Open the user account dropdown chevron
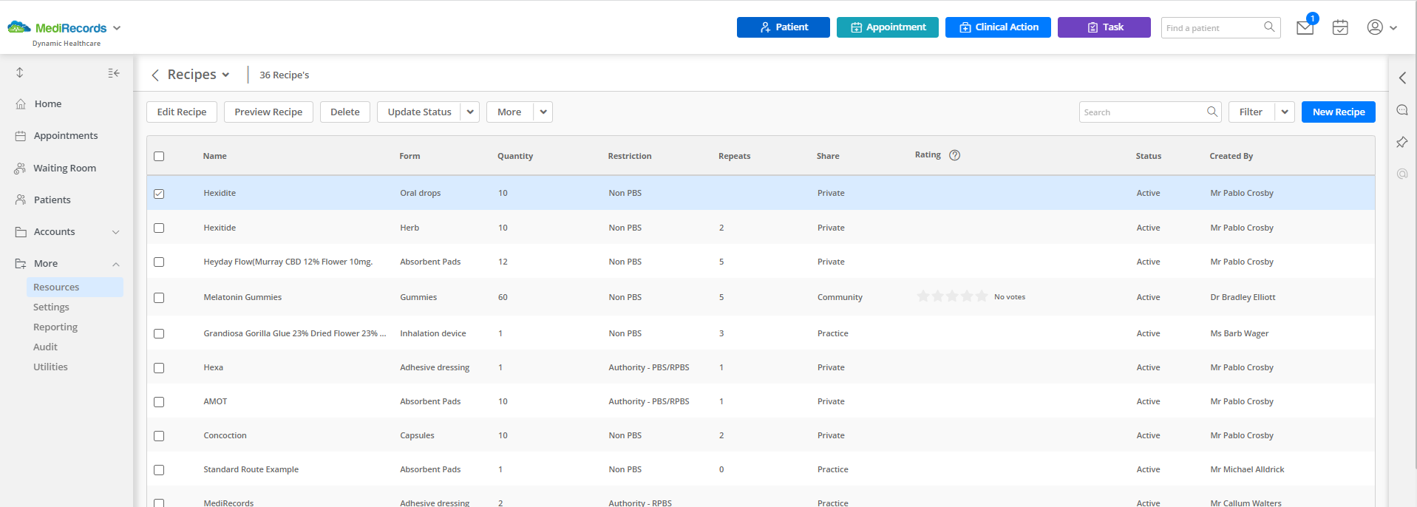This screenshot has height=507, width=1417. click(1393, 28)
